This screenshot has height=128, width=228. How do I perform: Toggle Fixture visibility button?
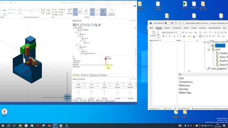(80, 12)
